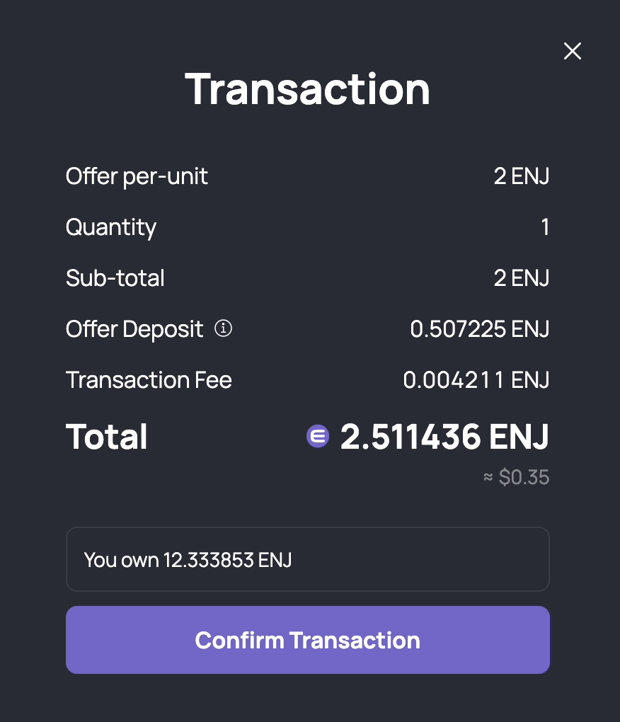Click the approximately-equal symbol before $0.35
This screenshot has width=620, height=722.
coord(488,477)
